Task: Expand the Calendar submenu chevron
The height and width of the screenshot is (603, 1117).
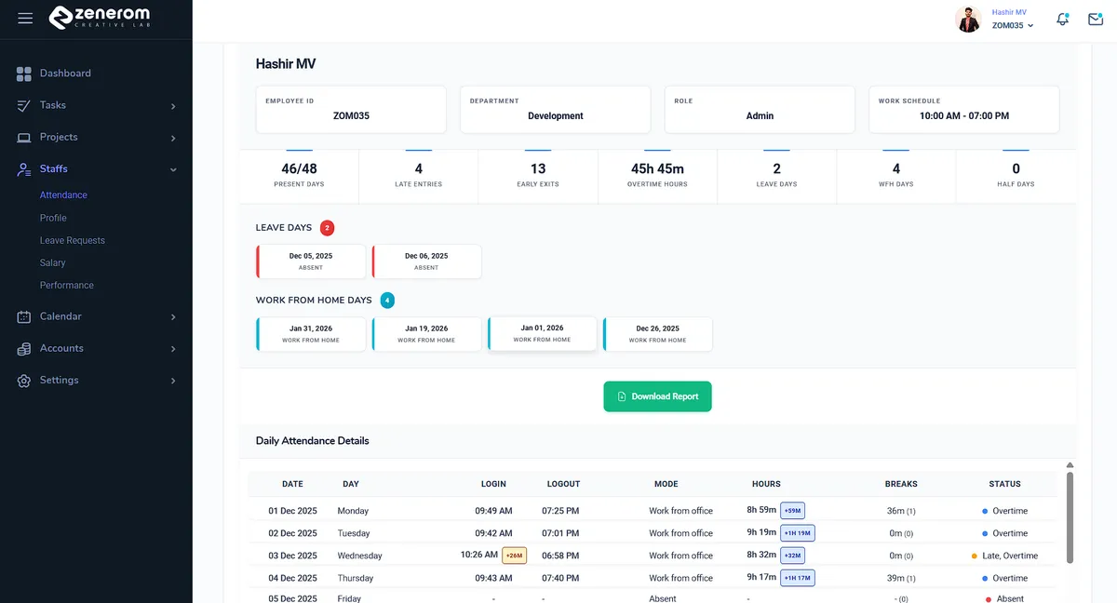Action: pos(173,317)
